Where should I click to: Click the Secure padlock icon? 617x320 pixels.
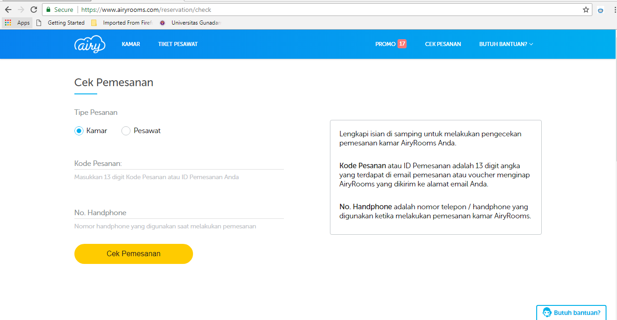pos(48,10)
